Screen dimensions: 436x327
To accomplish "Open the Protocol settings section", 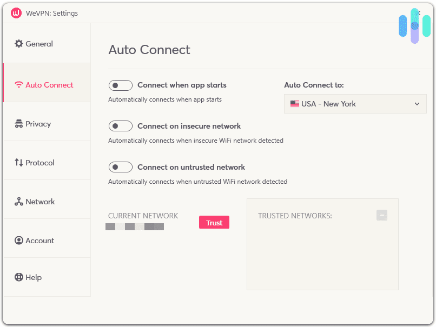I will 39,163.
